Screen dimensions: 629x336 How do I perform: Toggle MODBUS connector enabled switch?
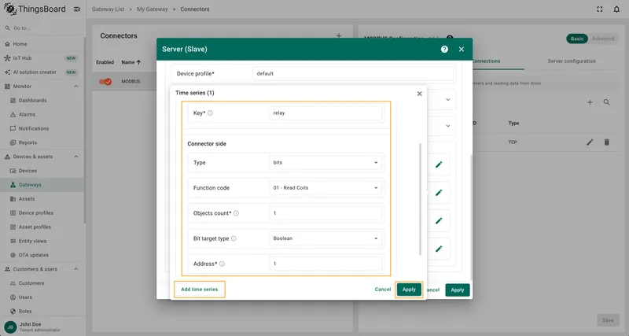pos(105,82)
